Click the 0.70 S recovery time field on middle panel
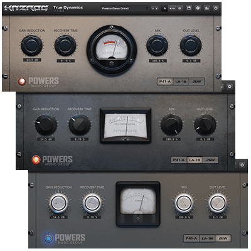 pos(80,139)
